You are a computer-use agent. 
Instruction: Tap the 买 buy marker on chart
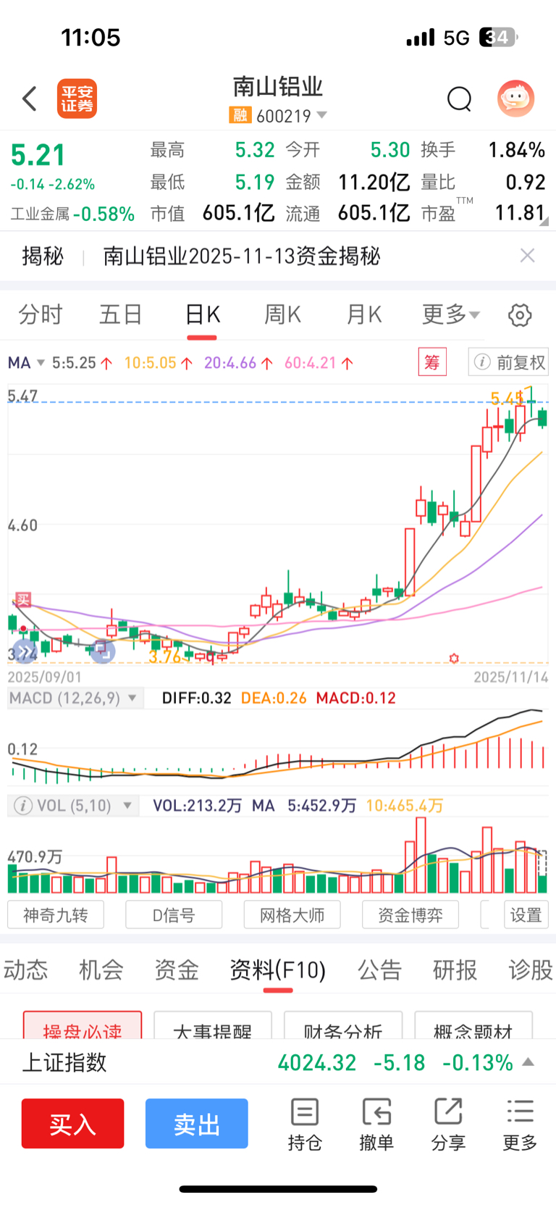23,600
